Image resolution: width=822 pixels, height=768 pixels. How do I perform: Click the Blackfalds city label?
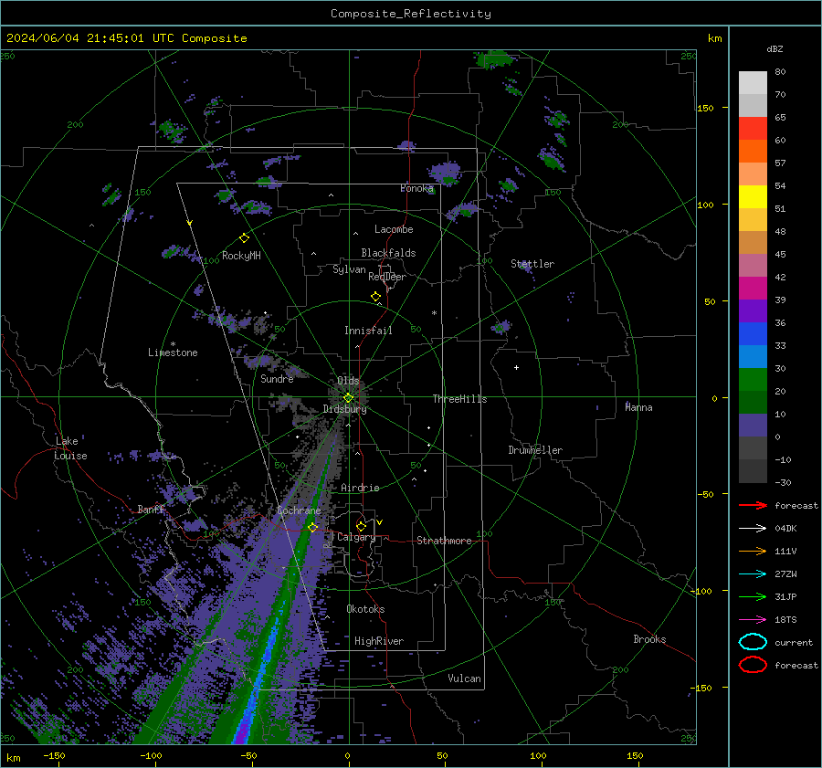tap(388, 253)
